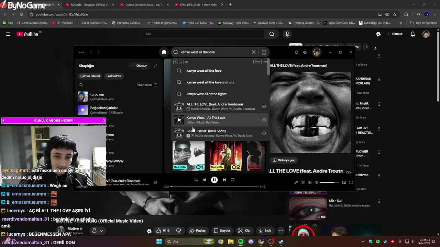Screen dimensions: 440x247
Task: Open Yakın tarihli sort dropdown
Action: [x=147, y=85]
